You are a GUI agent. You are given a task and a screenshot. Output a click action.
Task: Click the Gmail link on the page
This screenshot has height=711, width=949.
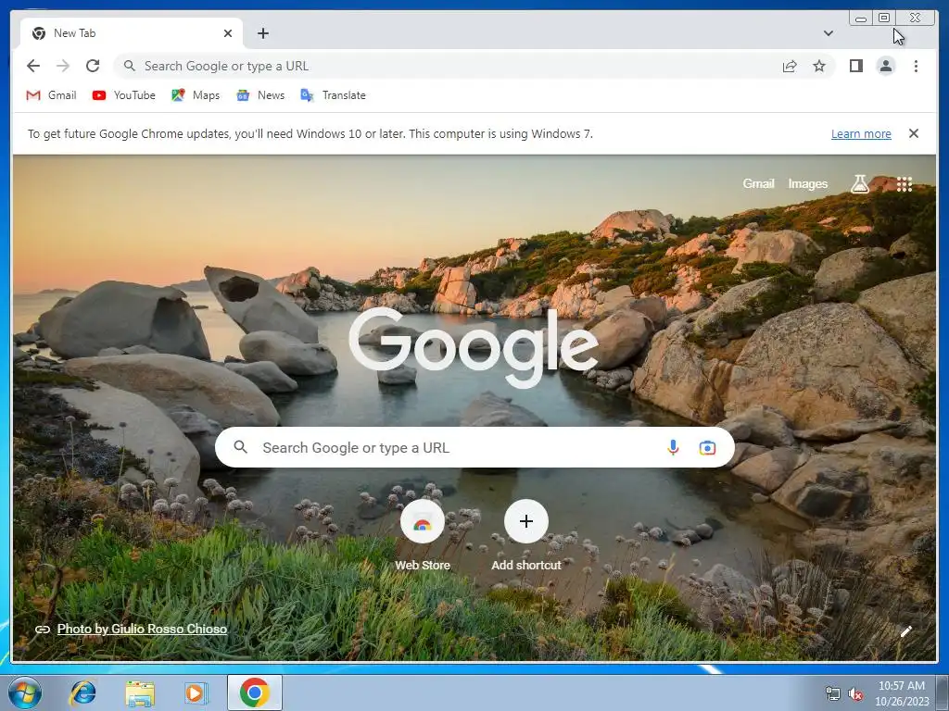point(758,183)
